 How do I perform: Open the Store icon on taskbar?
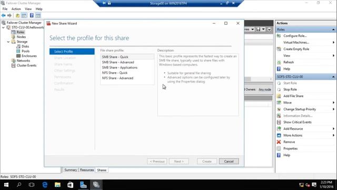click(70, 185)
